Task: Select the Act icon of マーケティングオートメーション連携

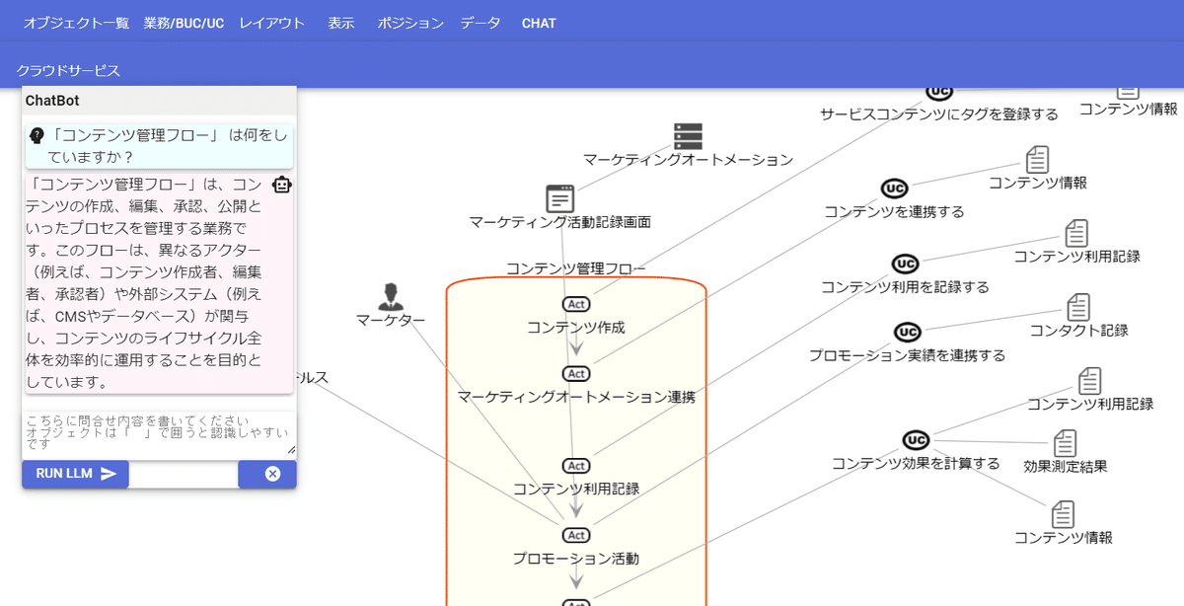Action: click(576, 374)
